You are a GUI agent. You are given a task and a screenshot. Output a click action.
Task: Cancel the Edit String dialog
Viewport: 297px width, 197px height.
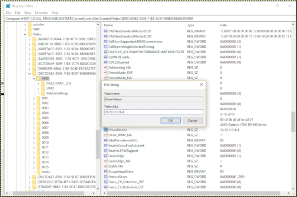click(193, 120)
